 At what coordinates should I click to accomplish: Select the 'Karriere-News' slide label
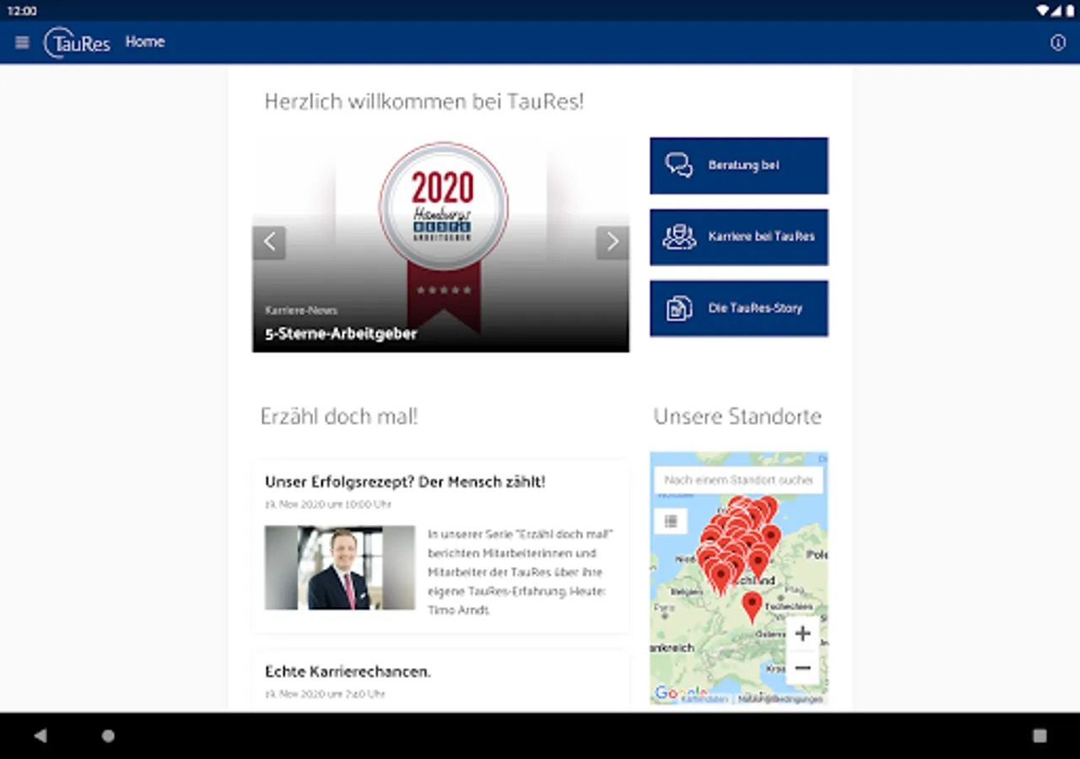[x=301, y=310]
